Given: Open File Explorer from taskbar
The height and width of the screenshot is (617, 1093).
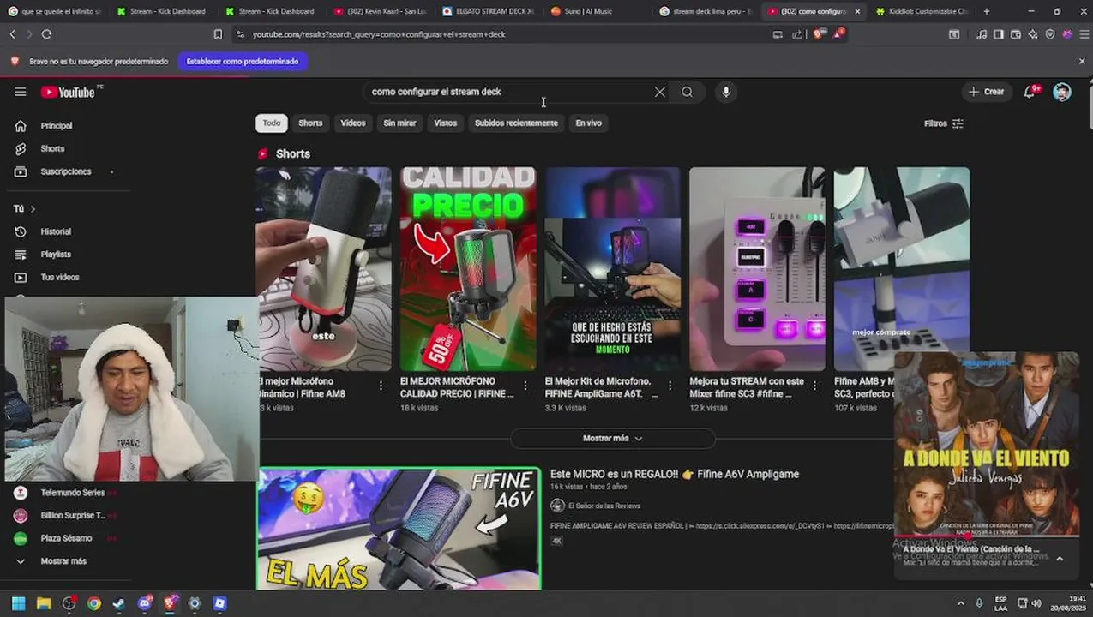Looking at the screenshot, I should (x=44, y=603).
